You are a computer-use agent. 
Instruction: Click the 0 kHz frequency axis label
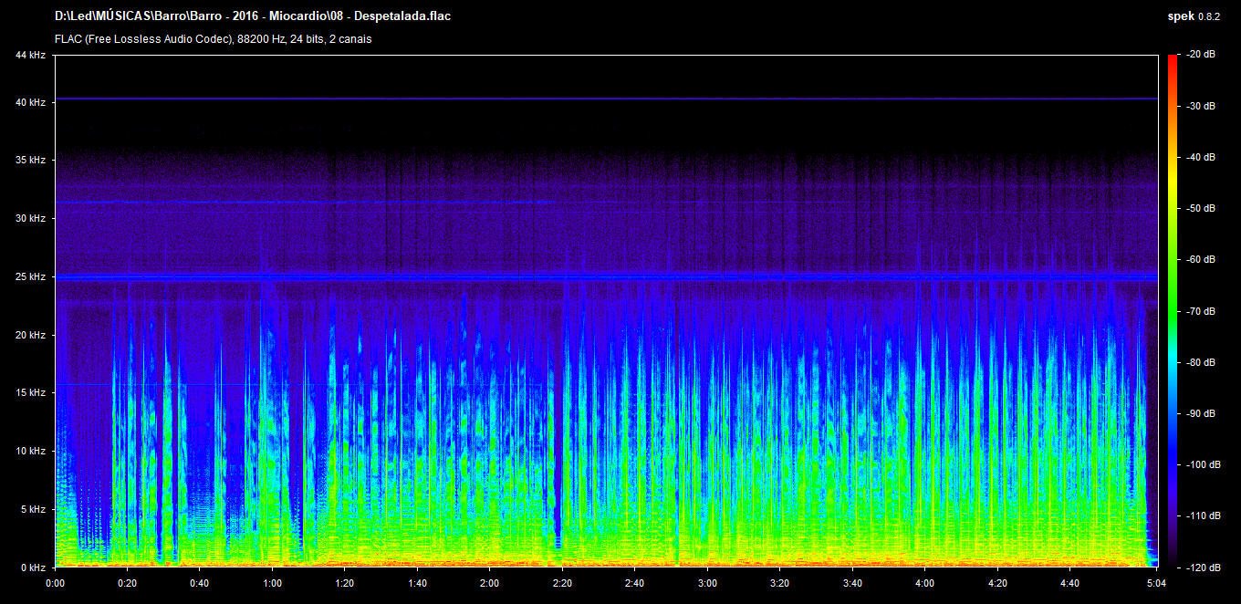pos(33,568)
